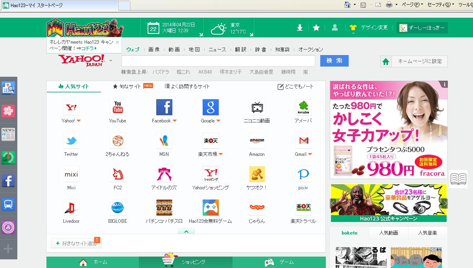Click the Facebook icon in the left sidebar
This screenshot has height=268, width=473.
[8, 181]
